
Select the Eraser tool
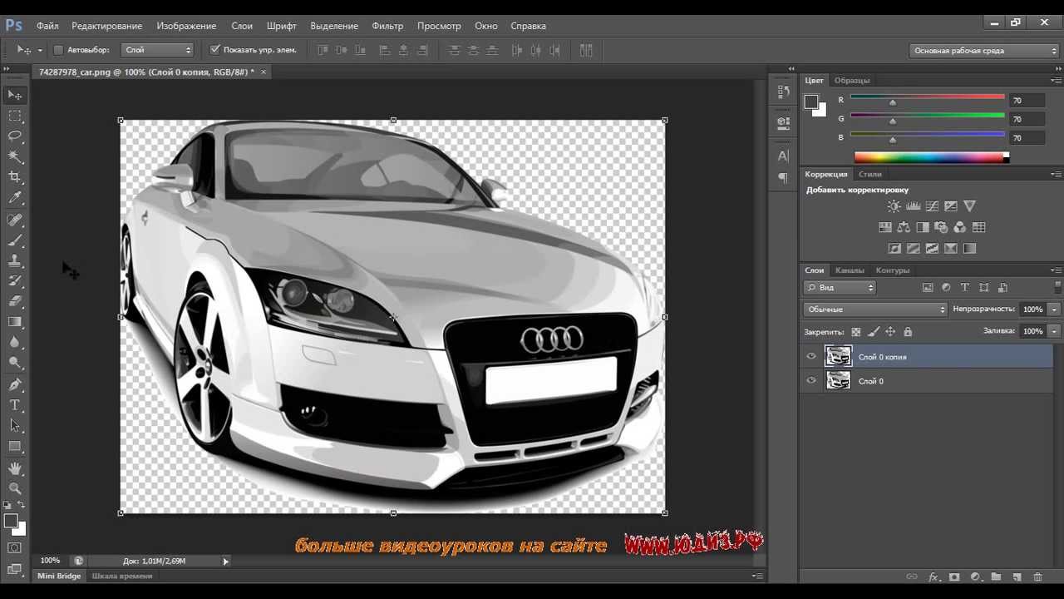pyautogui.click(x=15, y=301)
